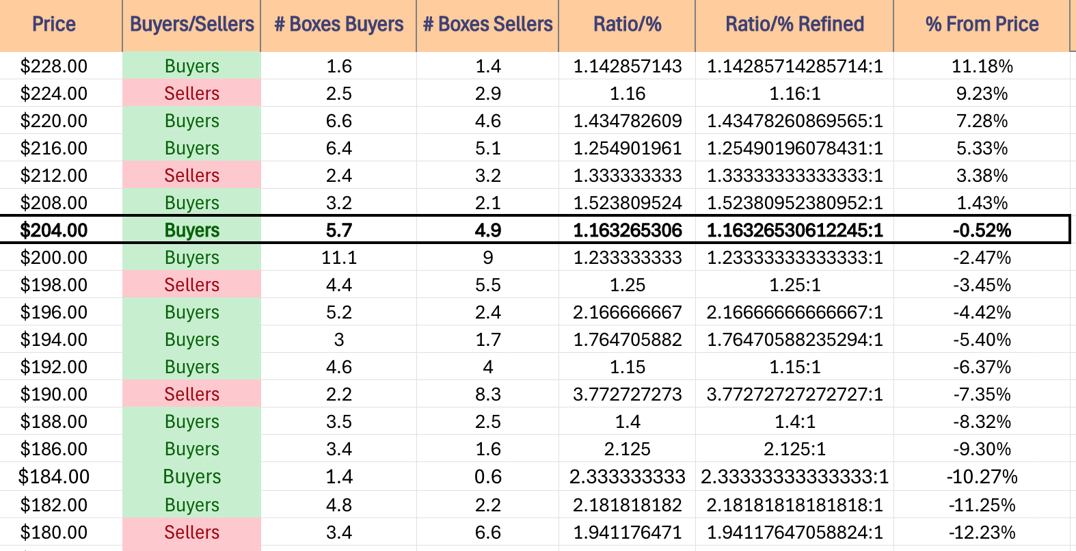Viewport: 1076px width, 551px height.
Task: Click the # Boxes Sellers header
Action: [487, 25]
